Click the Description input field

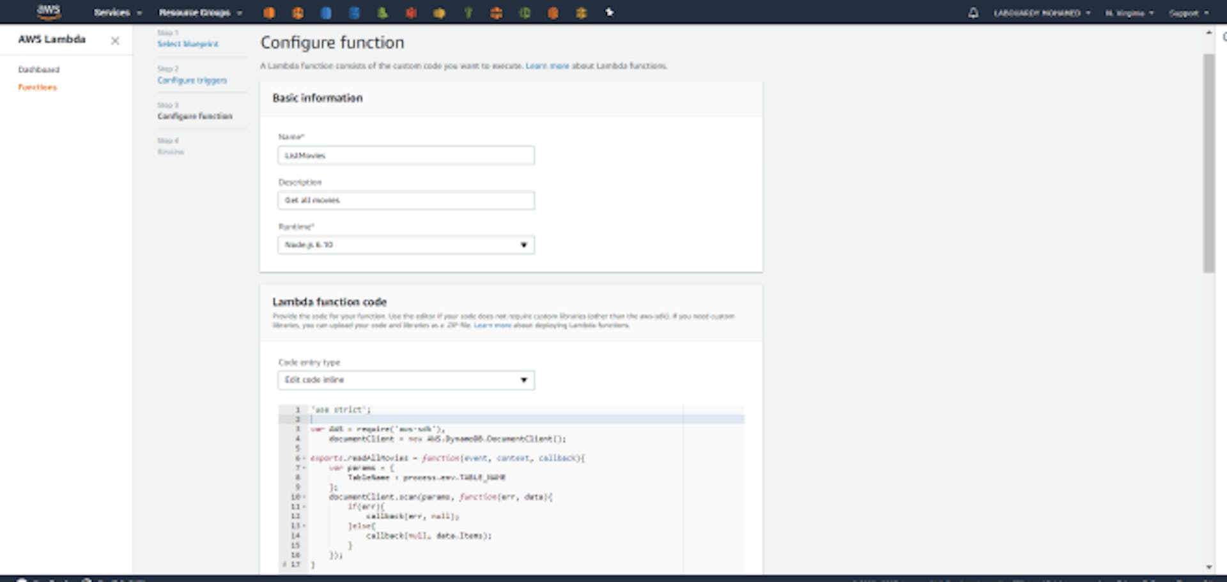(x=406, y=200)
